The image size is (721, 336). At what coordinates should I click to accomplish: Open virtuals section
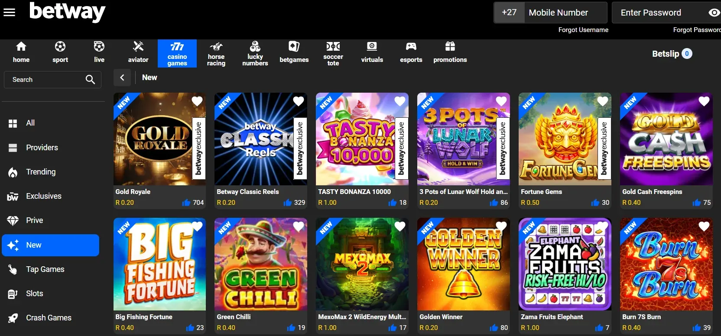pyautogui.click(x=372, y=52)
